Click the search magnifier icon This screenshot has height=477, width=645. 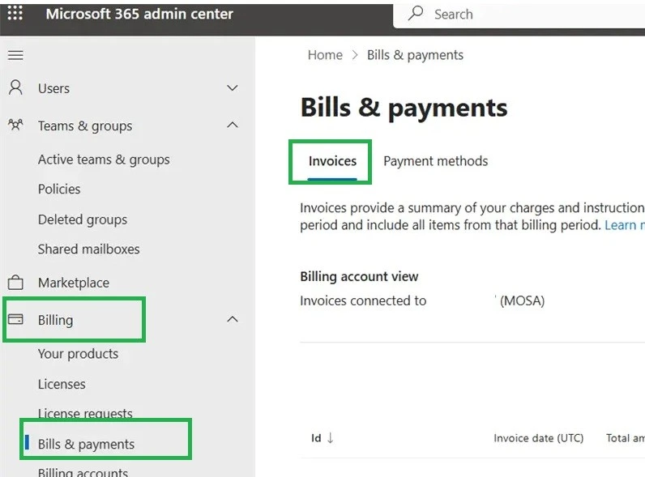[416, 14]
